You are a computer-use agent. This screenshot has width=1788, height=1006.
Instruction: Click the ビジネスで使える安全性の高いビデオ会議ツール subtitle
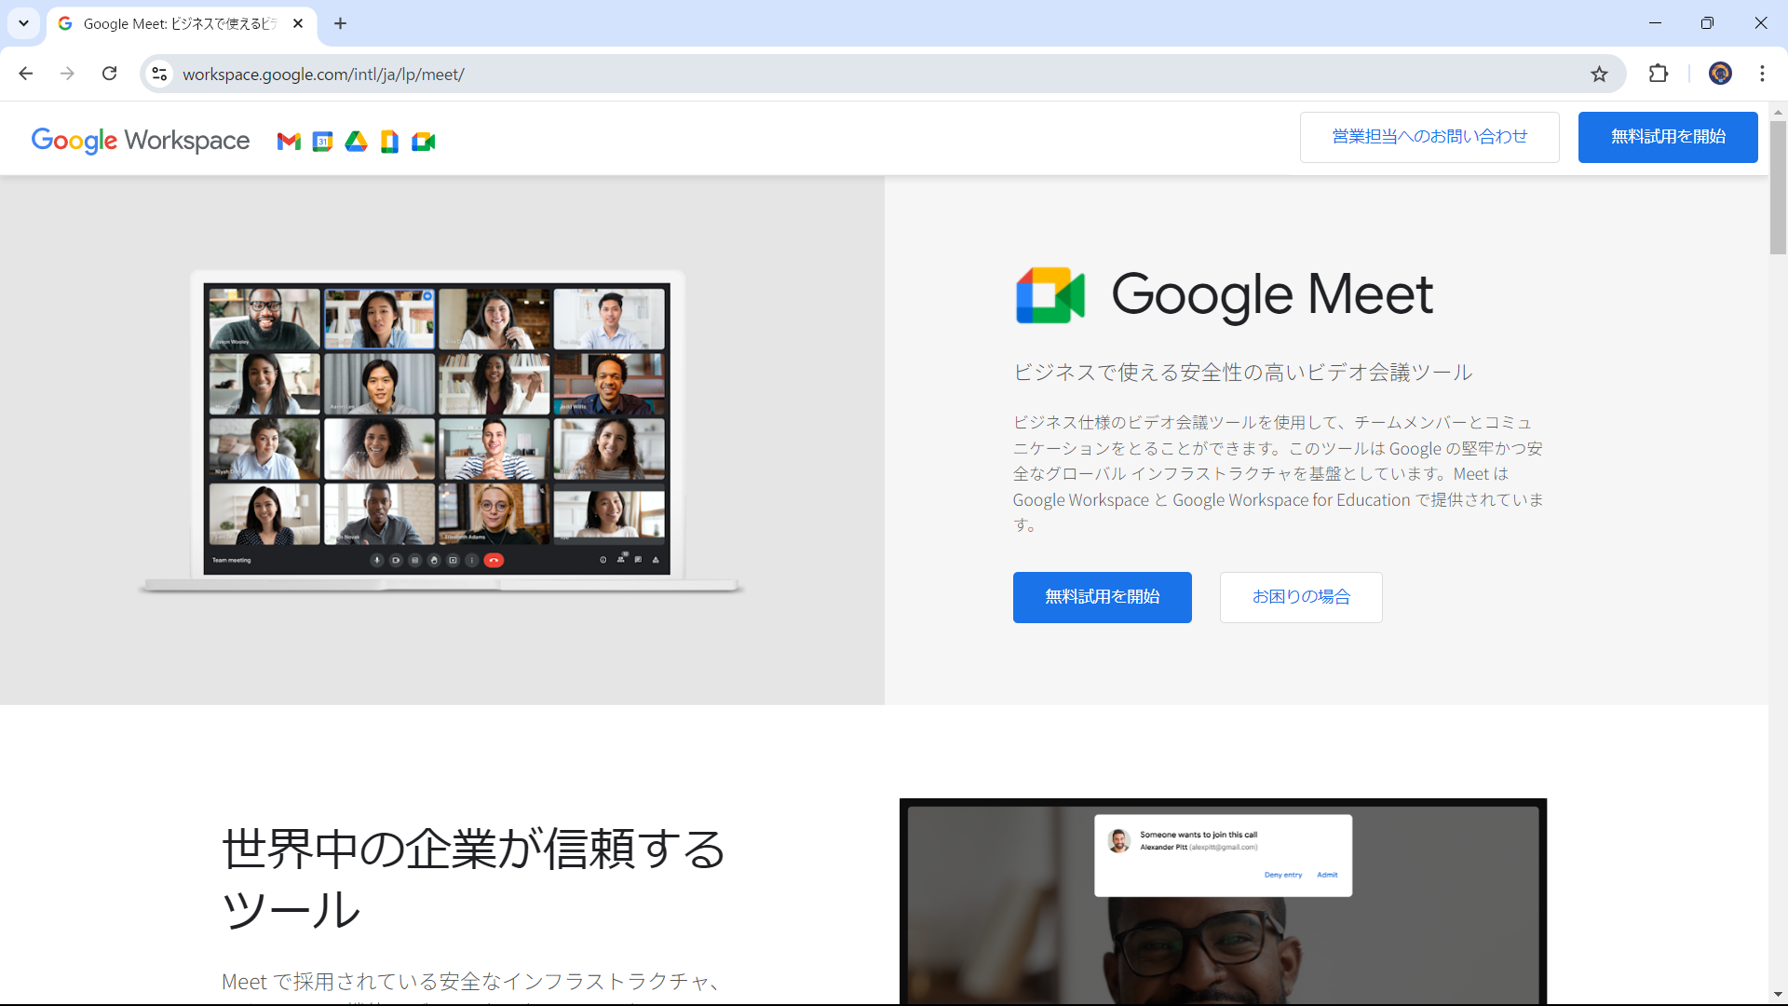1242,373
